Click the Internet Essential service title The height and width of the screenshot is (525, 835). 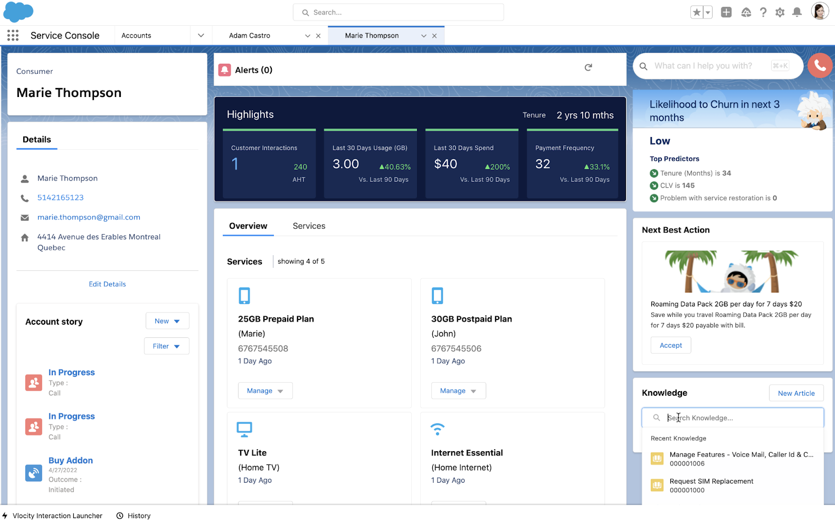tap(467, 453)
